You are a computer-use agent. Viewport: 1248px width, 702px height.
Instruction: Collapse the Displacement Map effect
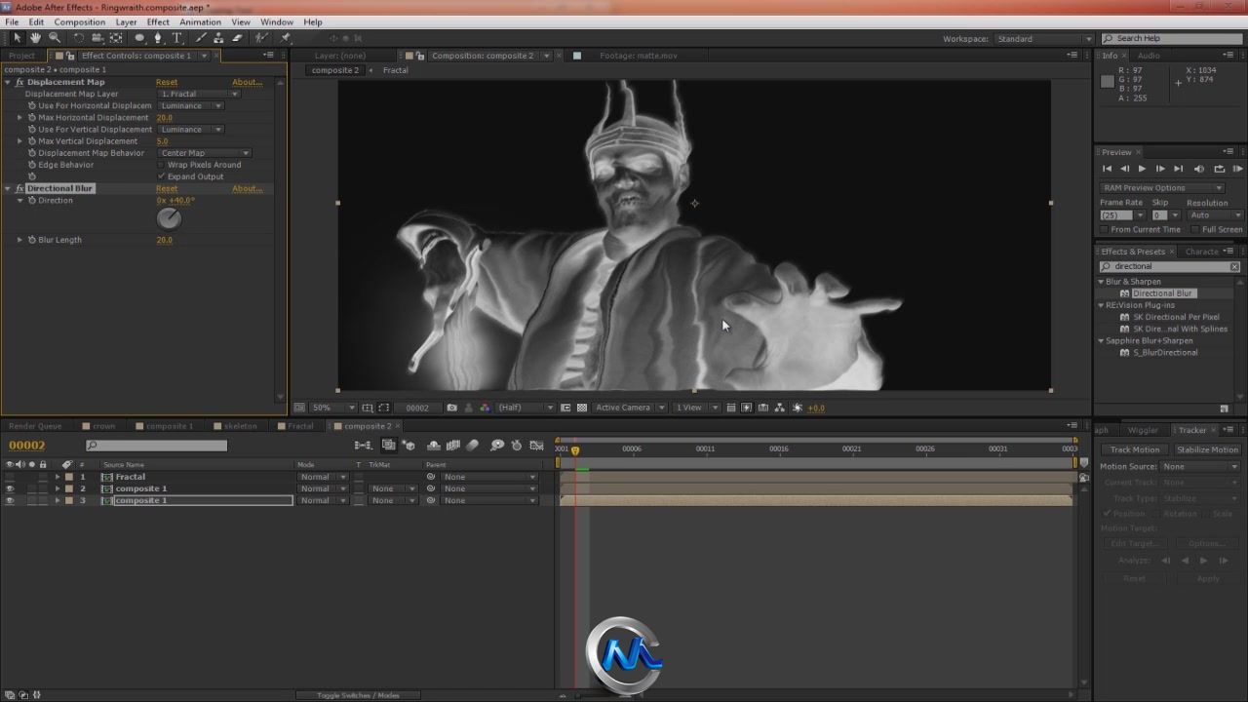[x=8, y=82]
